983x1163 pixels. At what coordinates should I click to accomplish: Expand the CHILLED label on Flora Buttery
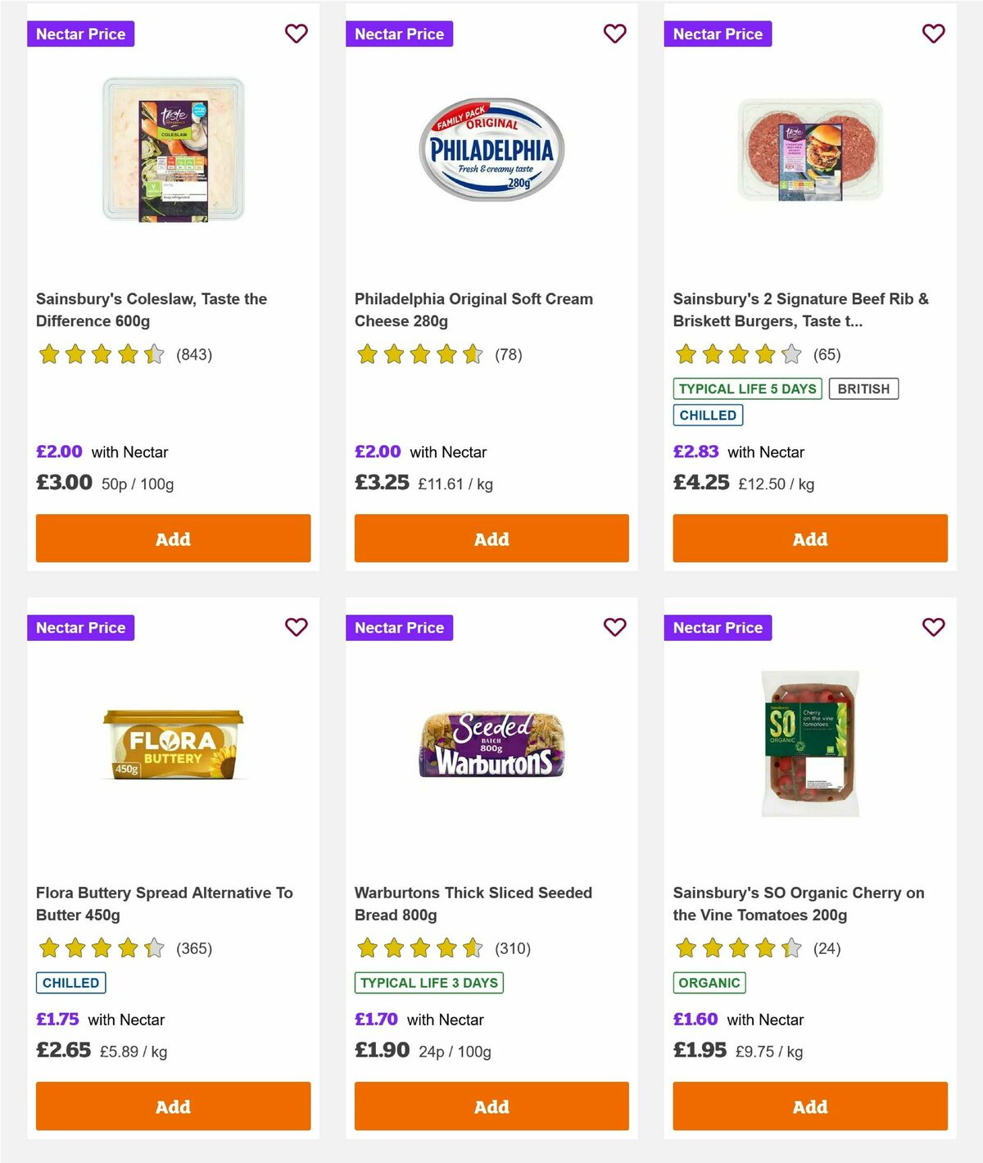(x=70, y=982)
